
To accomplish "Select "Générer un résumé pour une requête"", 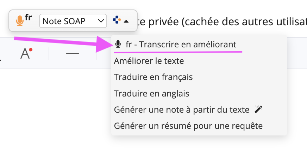I will tap(188, 126).
